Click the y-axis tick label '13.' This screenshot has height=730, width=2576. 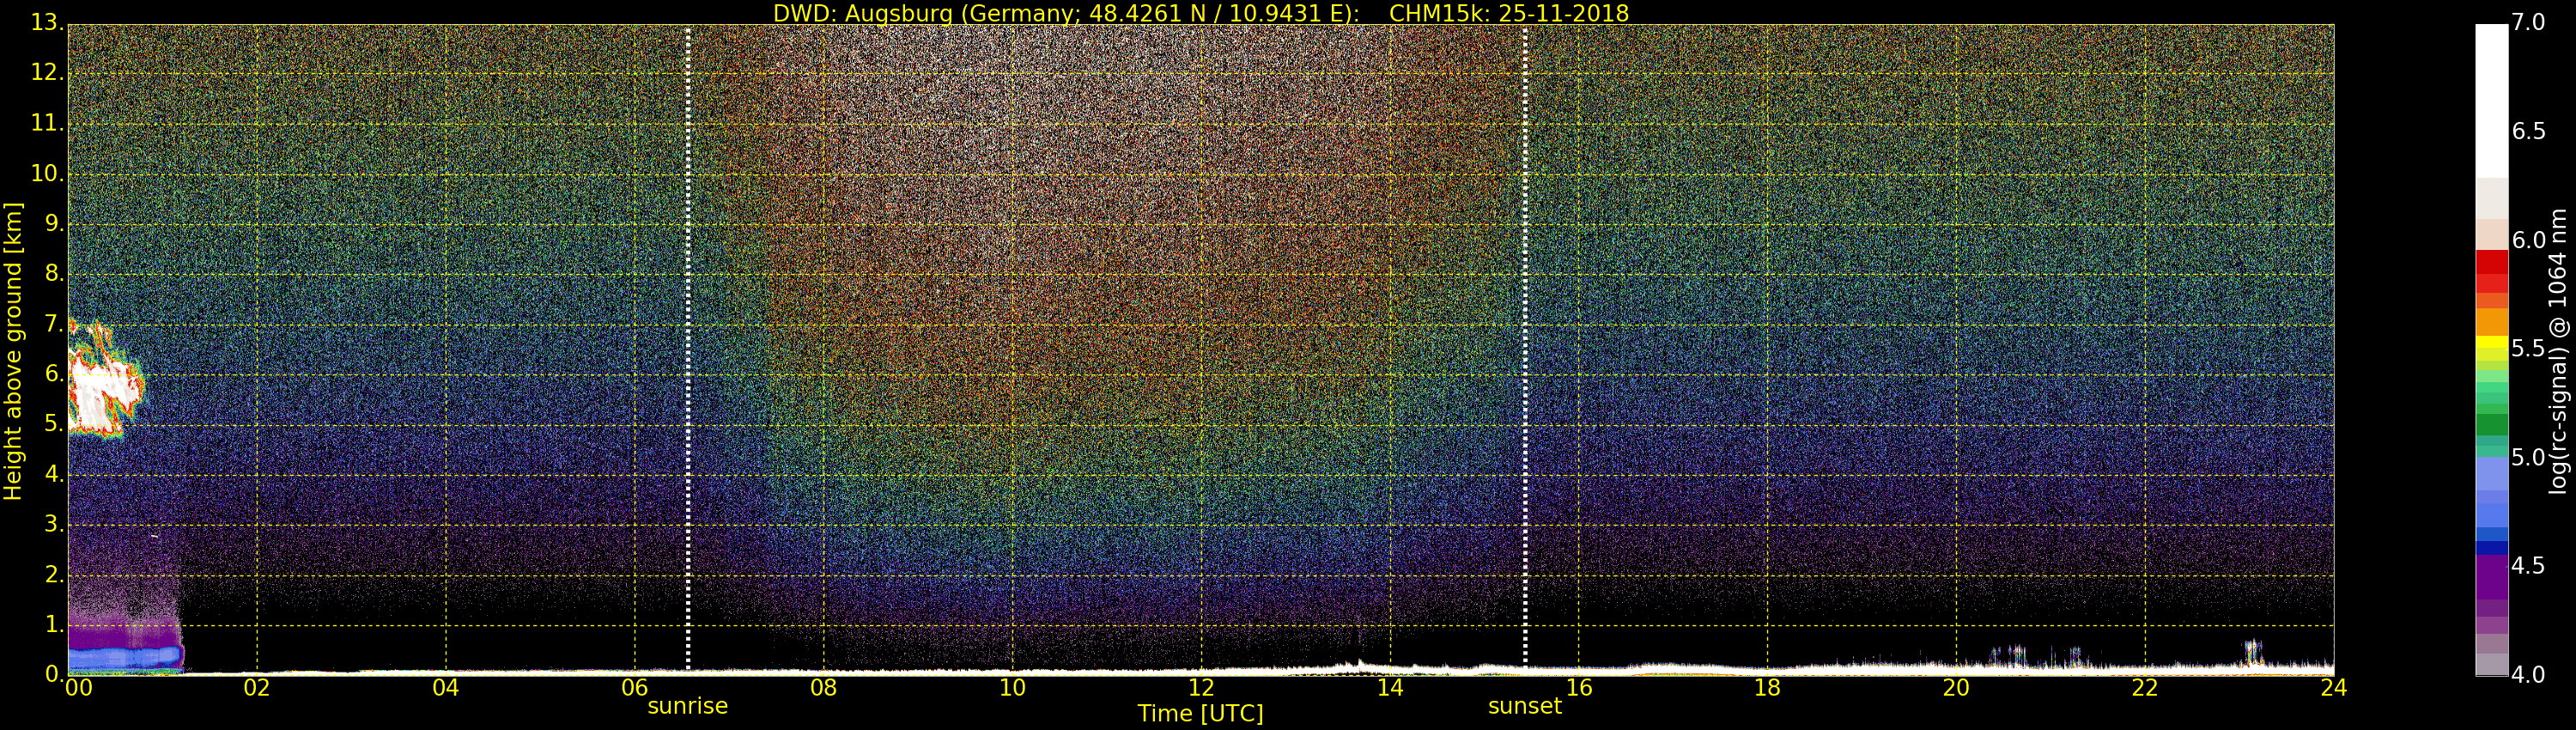coord(47,23)
